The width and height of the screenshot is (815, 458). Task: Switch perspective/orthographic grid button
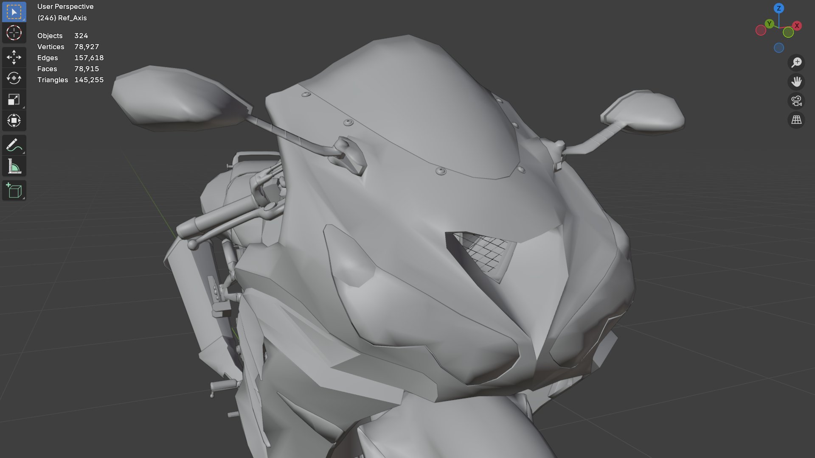(x=796, y=120)
